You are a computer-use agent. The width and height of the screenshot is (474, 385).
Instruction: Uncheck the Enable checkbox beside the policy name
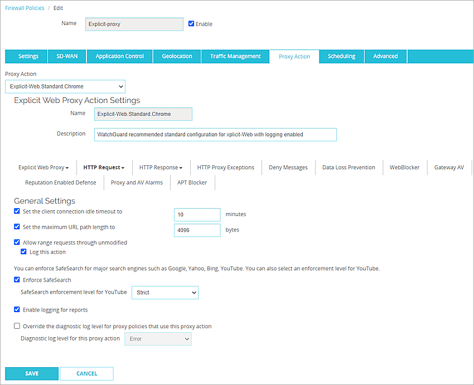190,23
